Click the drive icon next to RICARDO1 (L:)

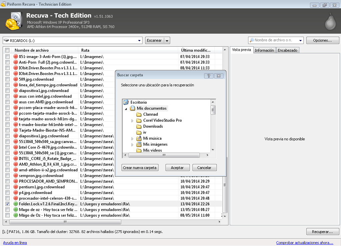tap(7, 40)
